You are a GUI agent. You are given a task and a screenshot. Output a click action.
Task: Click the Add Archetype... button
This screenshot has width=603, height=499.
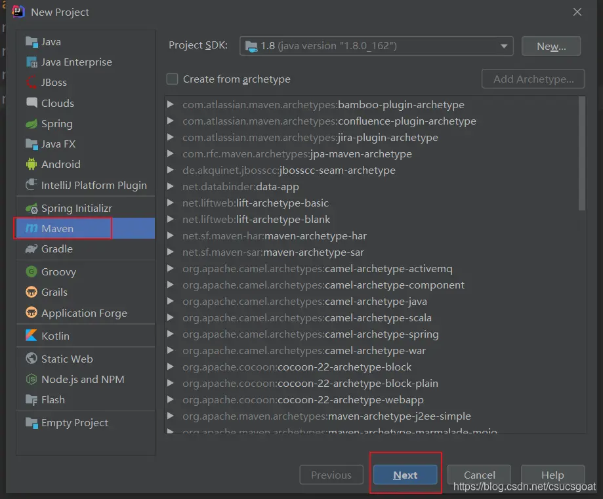tap(533, 79)
